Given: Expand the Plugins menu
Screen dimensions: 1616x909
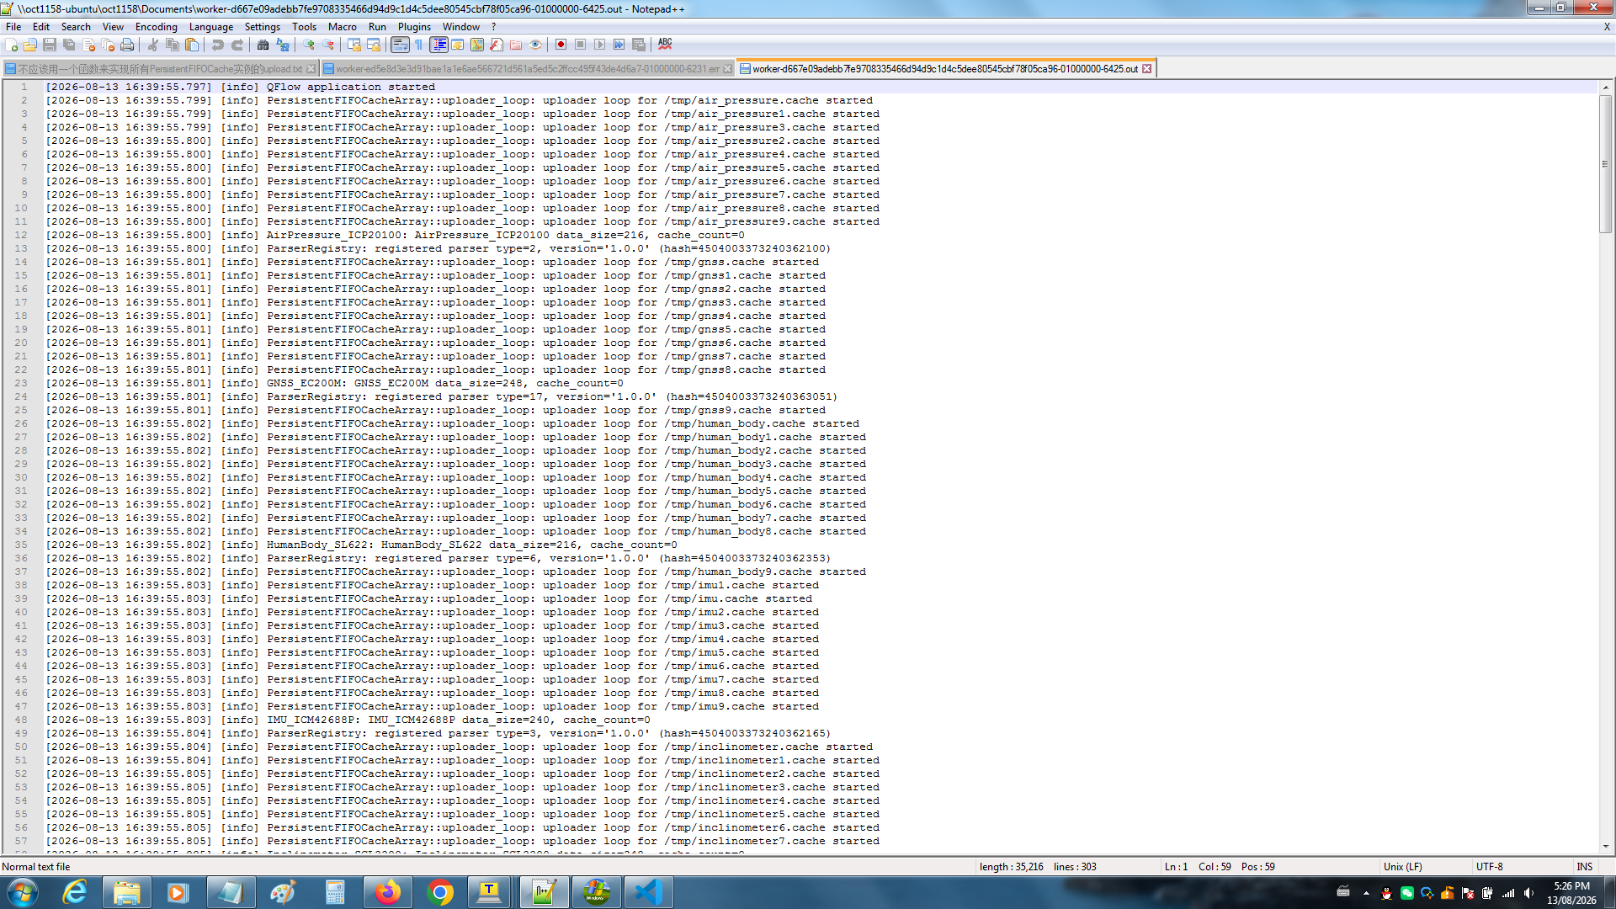Looking at the screenshot, I should (414, 27).
